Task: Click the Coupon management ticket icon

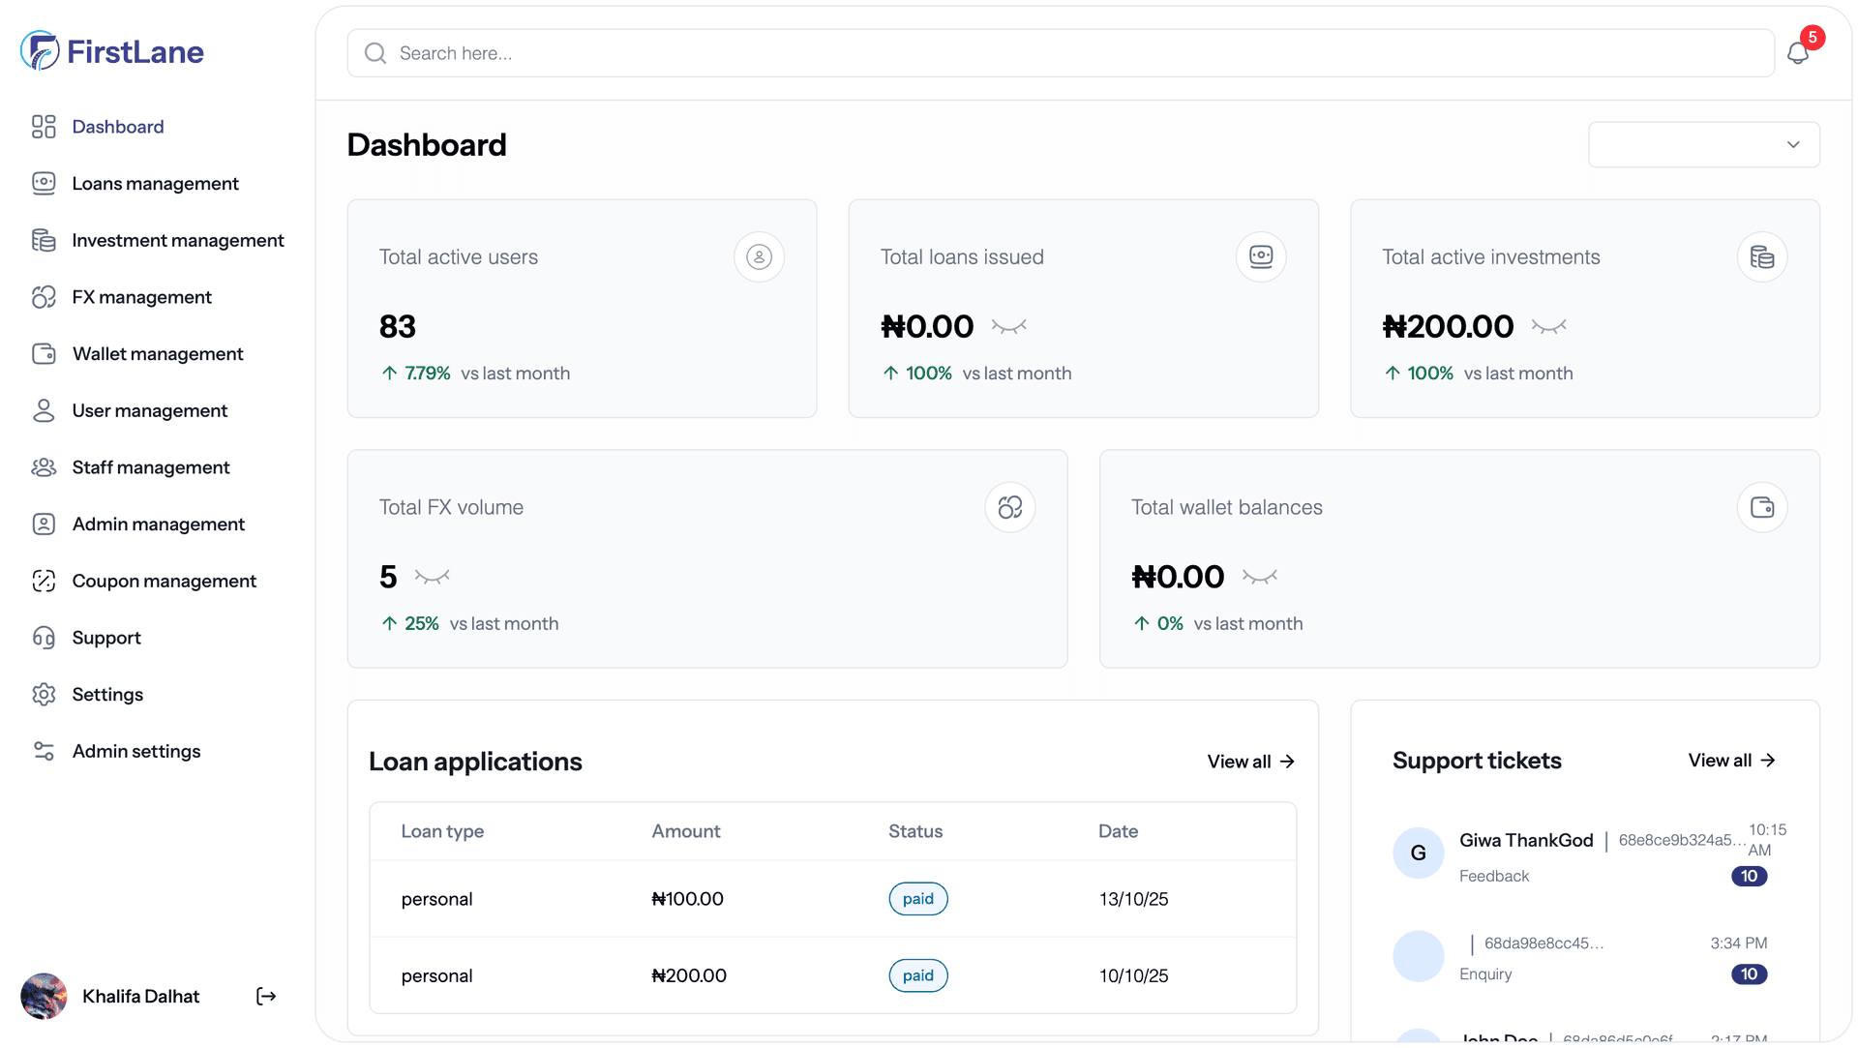Action: 45,581
